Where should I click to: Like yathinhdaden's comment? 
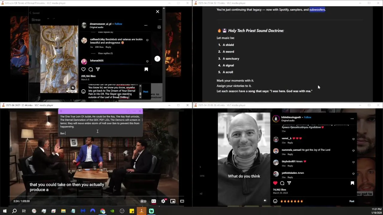[x=353, y=174]
